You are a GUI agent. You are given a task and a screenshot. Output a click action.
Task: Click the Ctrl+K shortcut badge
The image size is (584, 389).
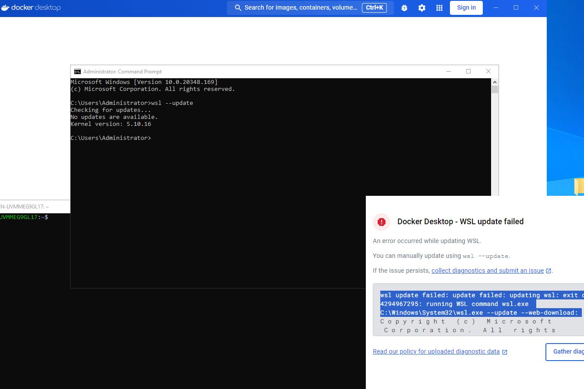[374, 7]
